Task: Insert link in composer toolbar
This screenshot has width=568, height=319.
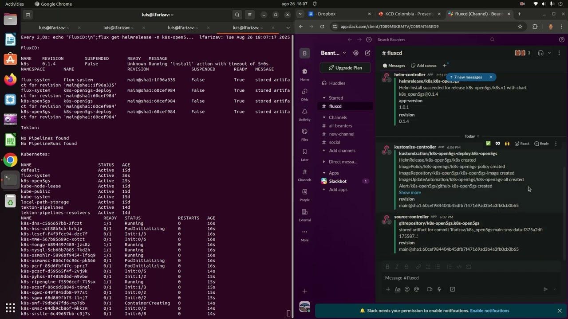Action: pyautogui.click(x=418, y=267)
